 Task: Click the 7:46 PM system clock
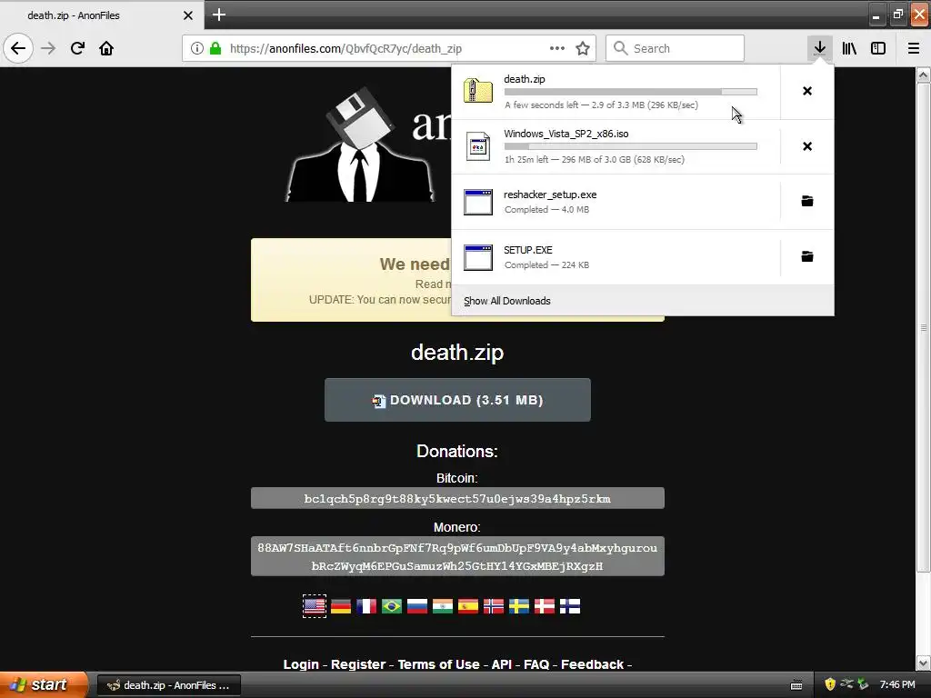897,684
